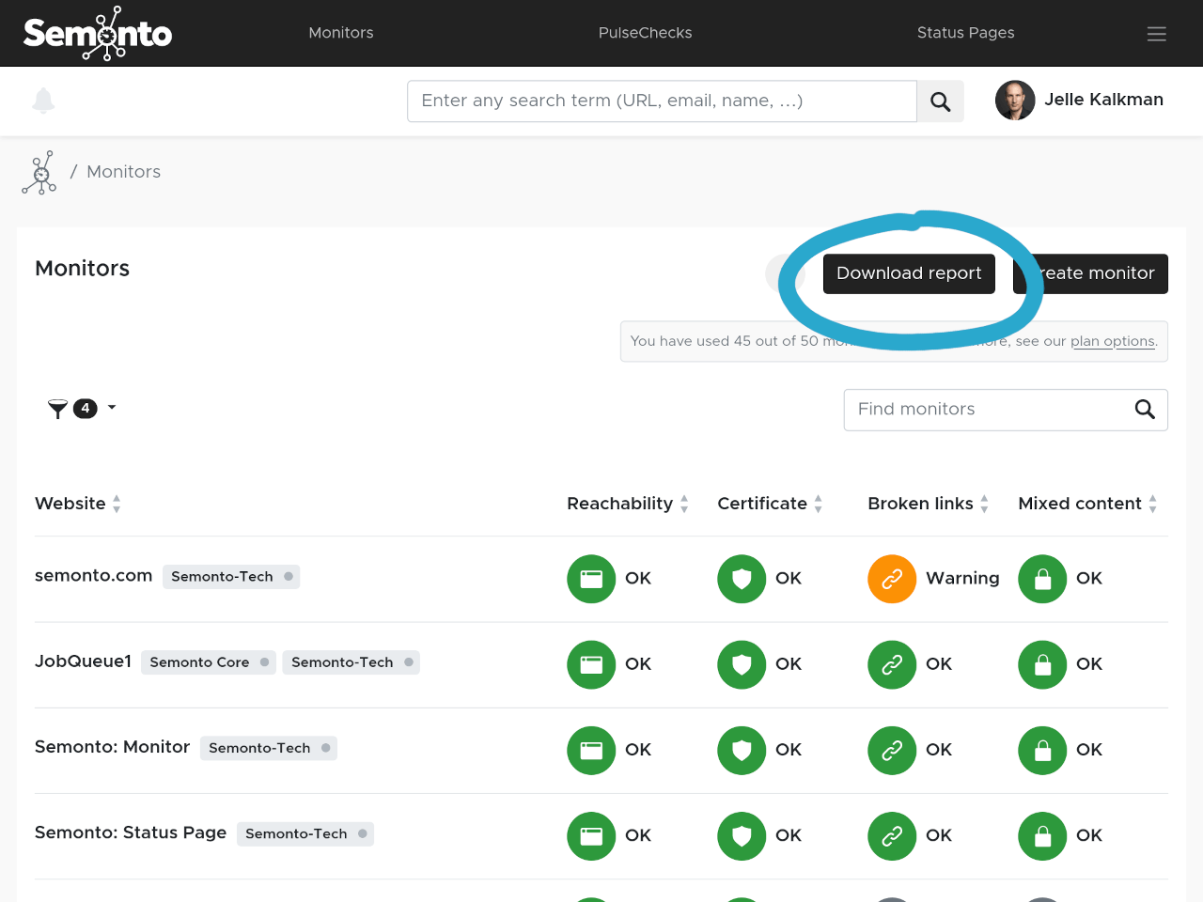Click the Create monitor button
This screenshot has height=902, width=1203.
point(1090,273)
